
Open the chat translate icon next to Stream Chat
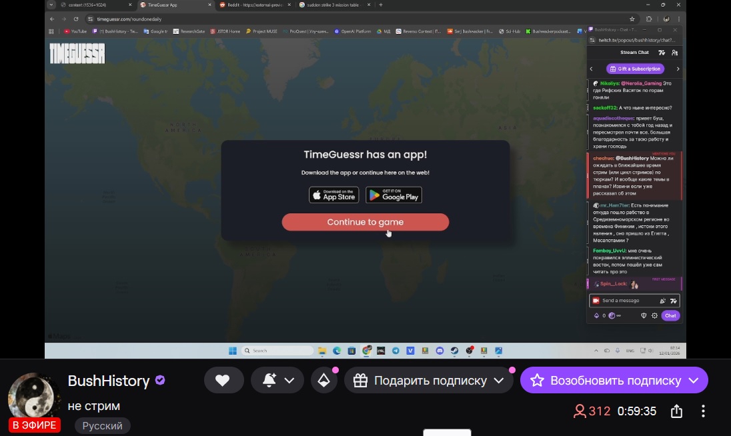[x=662, y=53]
